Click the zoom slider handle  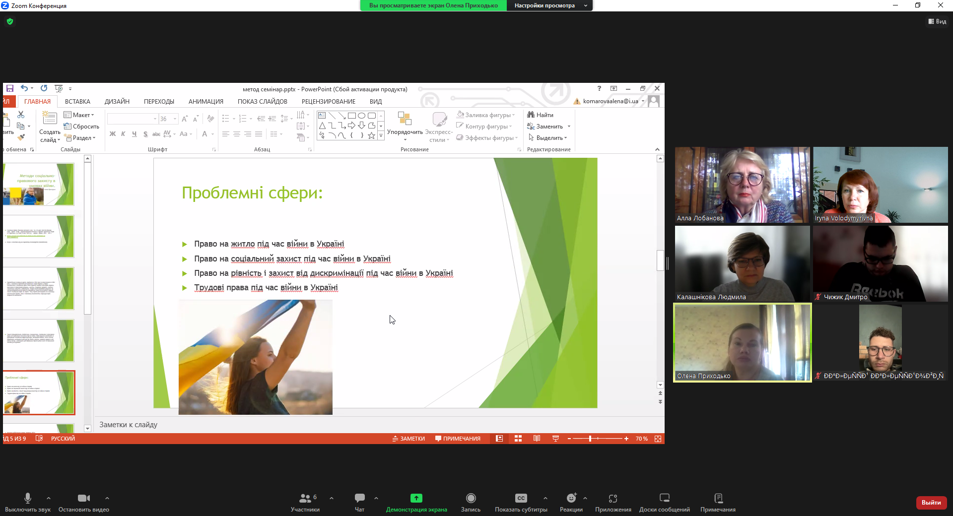[590, 439]
